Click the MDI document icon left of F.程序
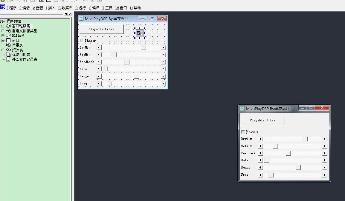The image size is (345, 201). pos(3,7)
